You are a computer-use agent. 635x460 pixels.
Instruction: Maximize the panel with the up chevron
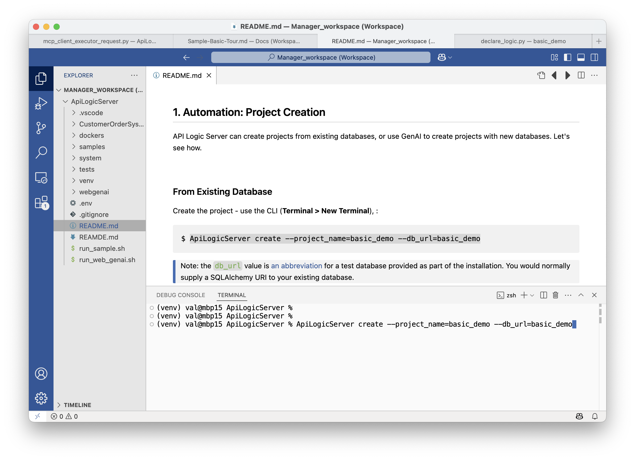(581, 295)
